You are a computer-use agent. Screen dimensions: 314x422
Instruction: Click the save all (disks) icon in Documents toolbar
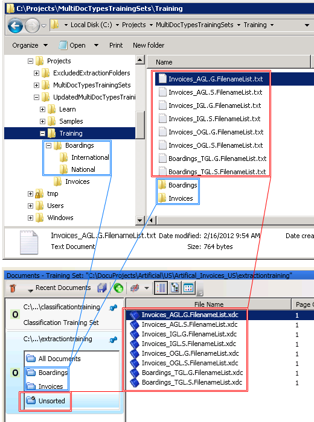click(103, 288)
